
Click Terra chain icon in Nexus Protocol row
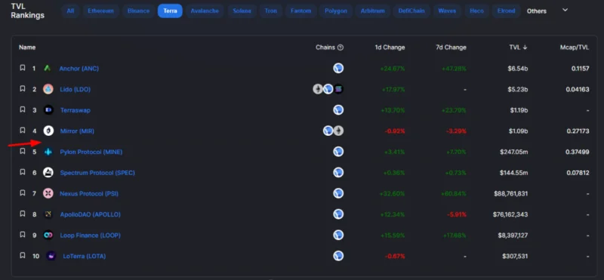[338, 193]
